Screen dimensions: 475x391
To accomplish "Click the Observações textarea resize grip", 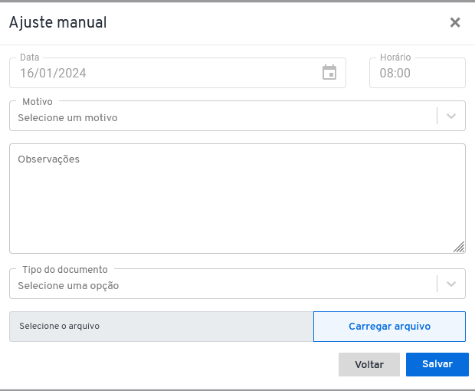I will 459,247.
